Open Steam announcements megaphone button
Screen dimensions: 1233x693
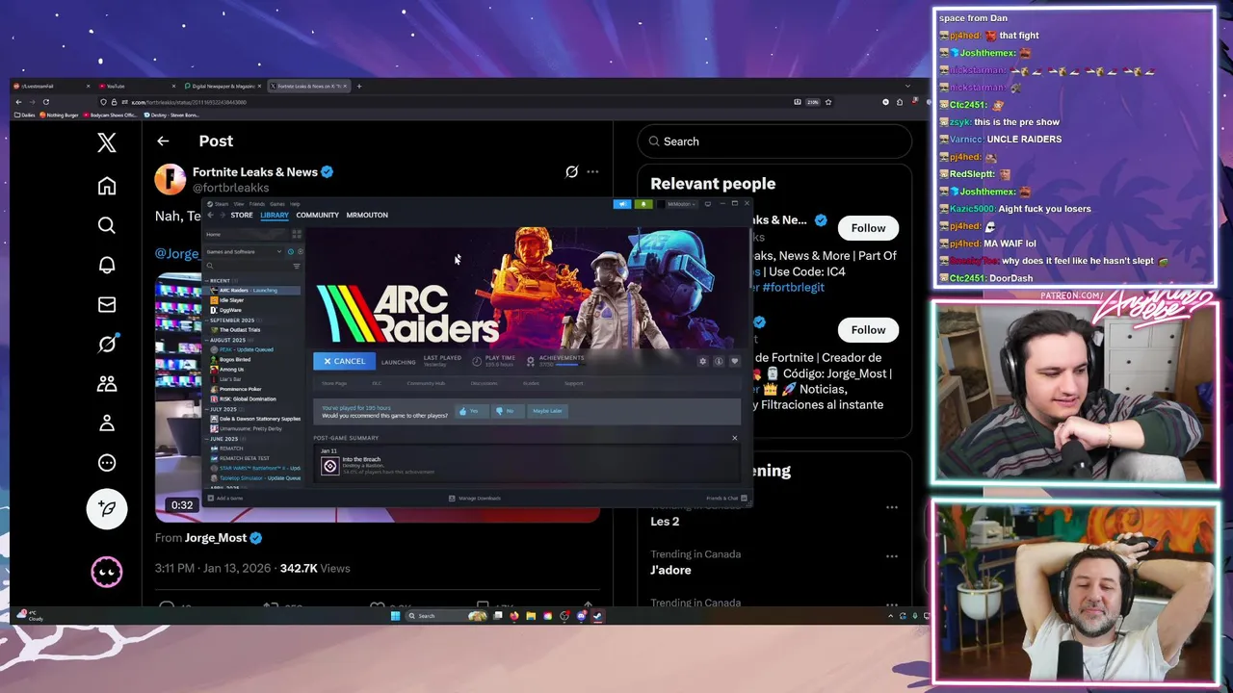(622, 204)
